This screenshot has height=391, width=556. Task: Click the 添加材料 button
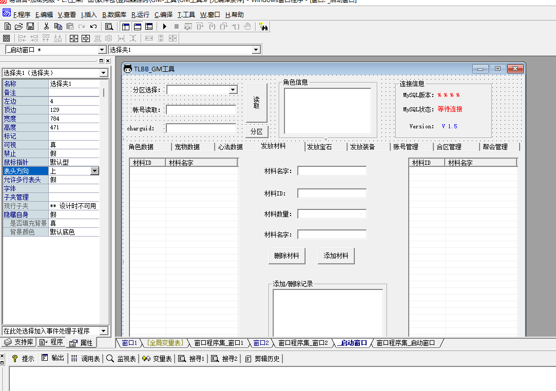[336, 256]
